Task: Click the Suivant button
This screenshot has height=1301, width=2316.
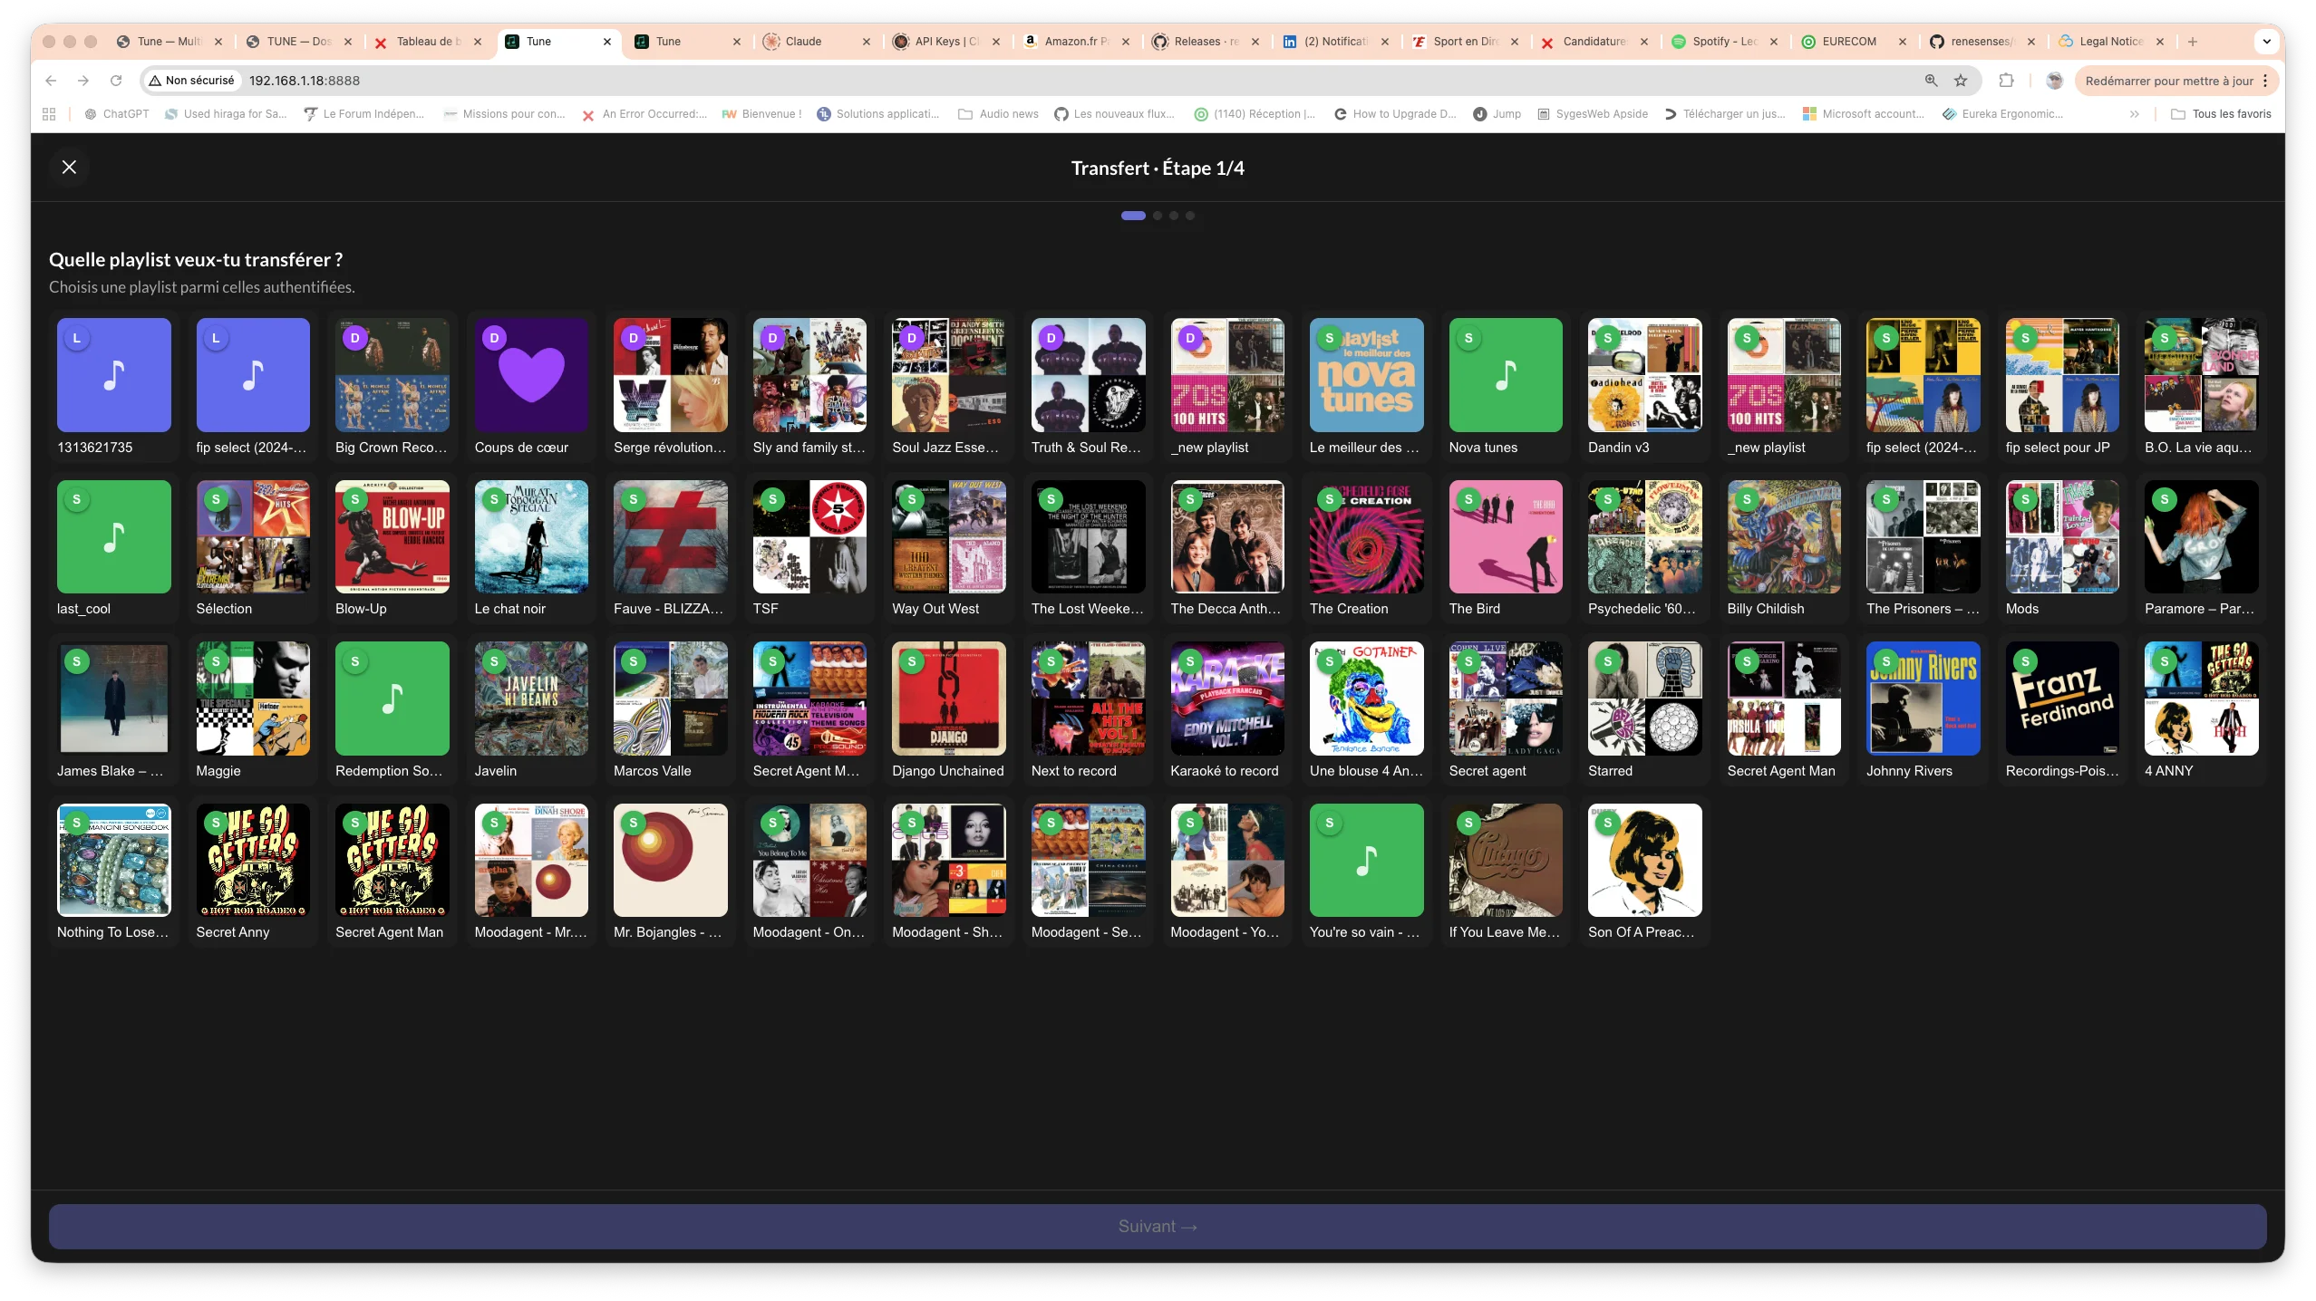Action: tap(1158, 1226)
